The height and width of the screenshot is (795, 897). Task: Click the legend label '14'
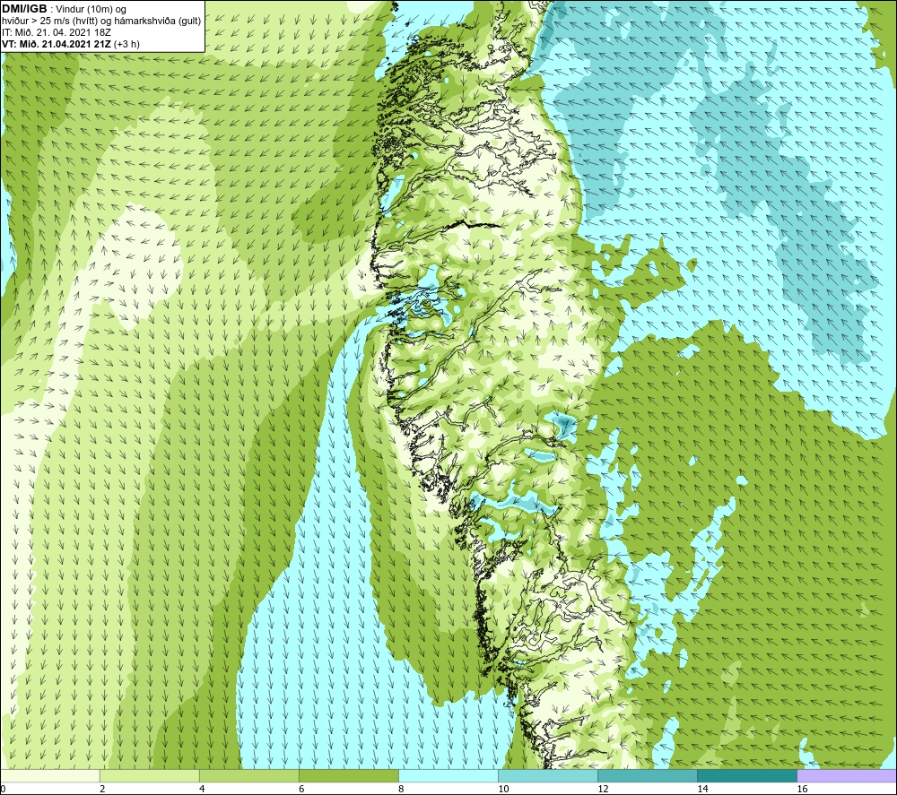click(x=702, y=789)
